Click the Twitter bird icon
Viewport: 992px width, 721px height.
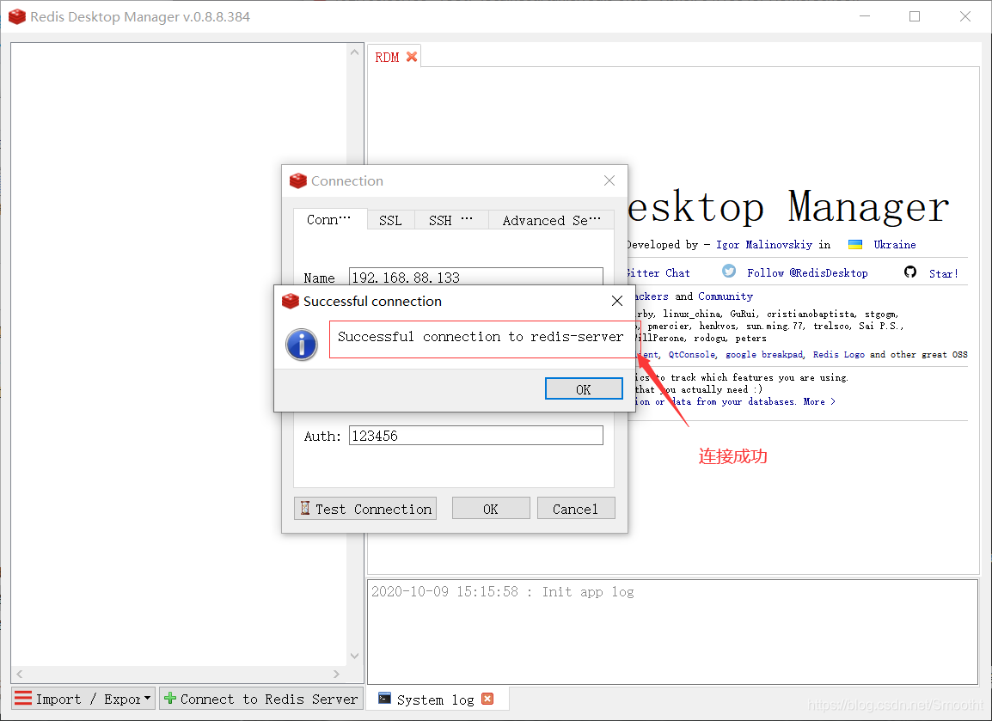click(729, 272)
